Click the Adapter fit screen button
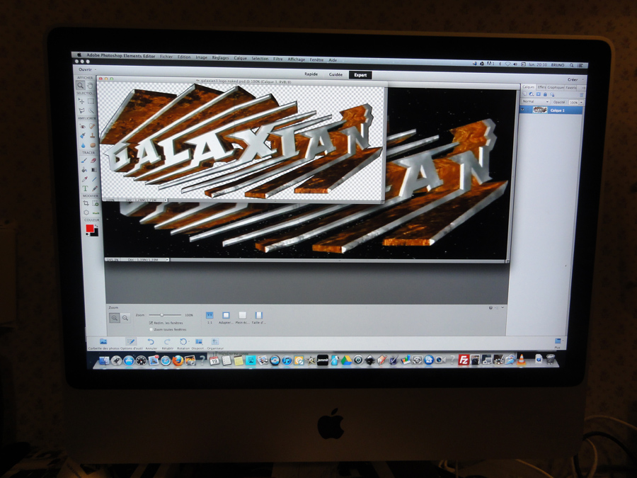637x478 pixels. (x=226, y=317)
